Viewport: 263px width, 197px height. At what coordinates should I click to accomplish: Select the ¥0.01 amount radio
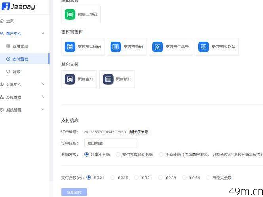89,178
